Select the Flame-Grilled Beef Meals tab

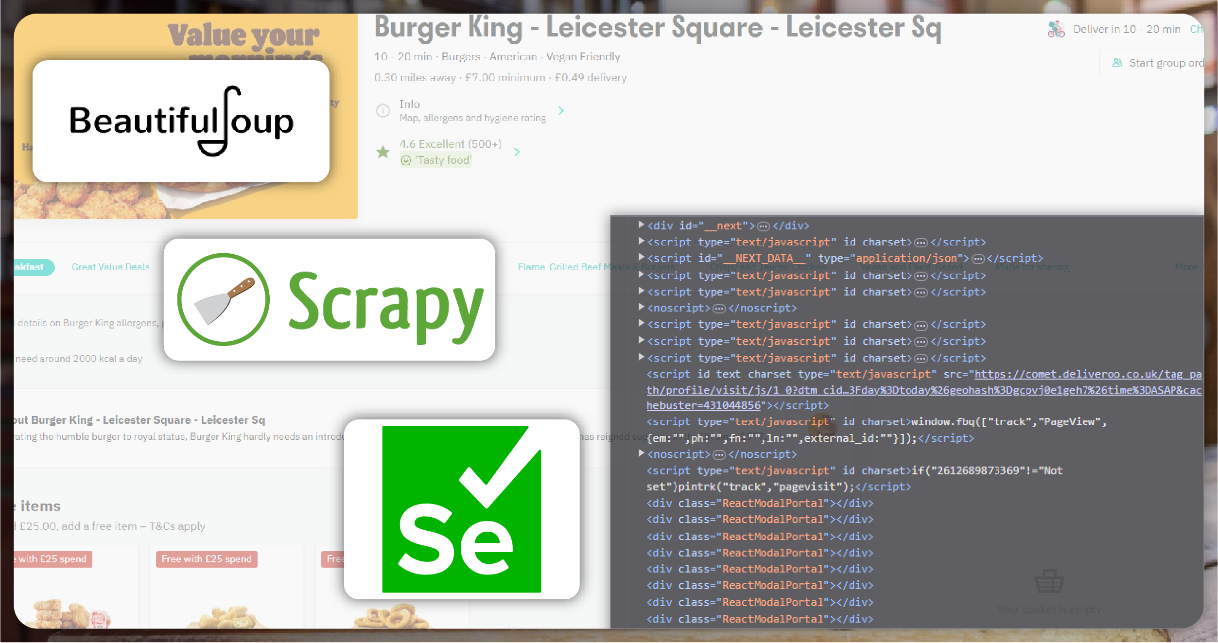(x=559, y=267)
